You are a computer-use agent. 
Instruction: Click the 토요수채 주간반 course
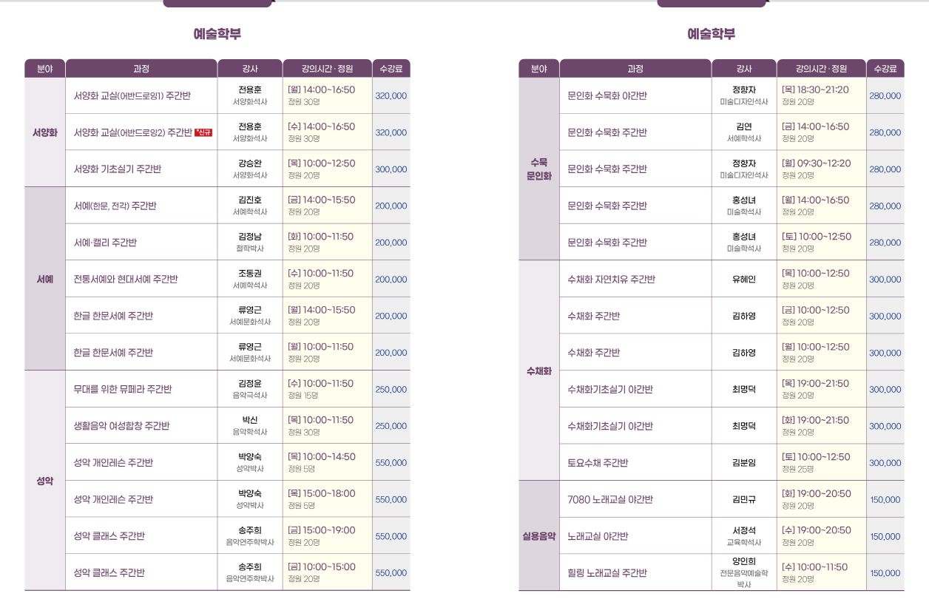[598, 463]
